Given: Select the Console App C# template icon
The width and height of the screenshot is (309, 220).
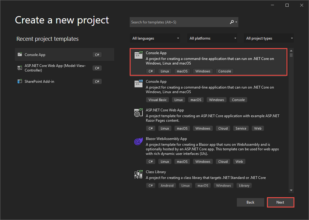Looking at the screenshot, I should [x=138, y=55].
